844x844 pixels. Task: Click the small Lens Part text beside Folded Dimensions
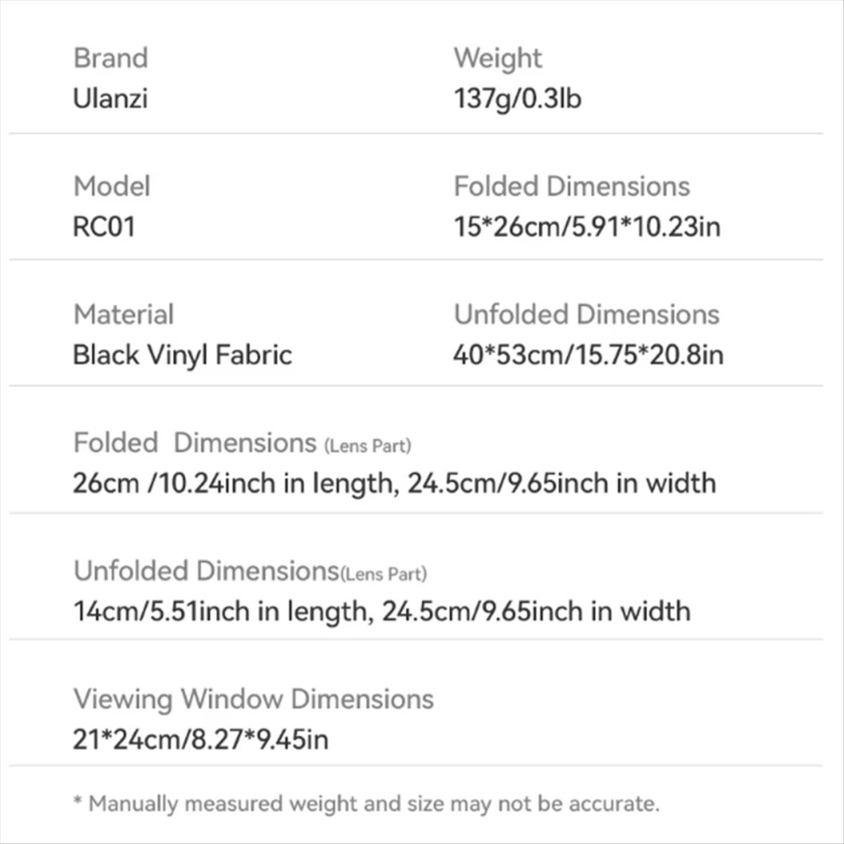pyautogui.click(x=368, y=446)
